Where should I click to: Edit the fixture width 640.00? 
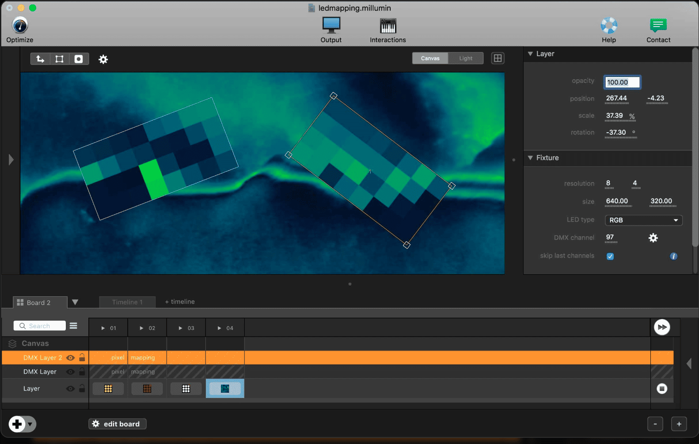(617, 201)
